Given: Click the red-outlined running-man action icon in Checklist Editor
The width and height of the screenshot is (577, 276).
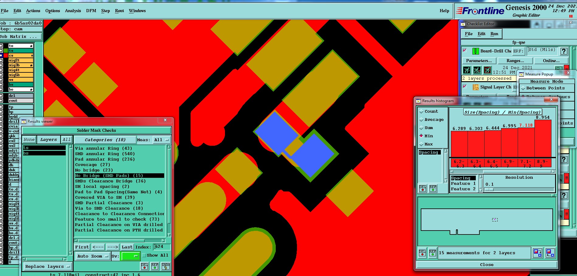Looking at the screenshot, I should (487, 70).
